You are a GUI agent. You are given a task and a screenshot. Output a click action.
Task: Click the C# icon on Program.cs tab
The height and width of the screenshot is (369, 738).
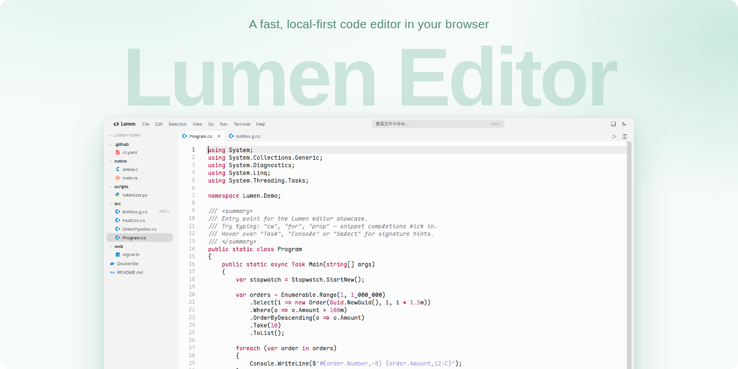pyautogui.click(x=184, y=137)
